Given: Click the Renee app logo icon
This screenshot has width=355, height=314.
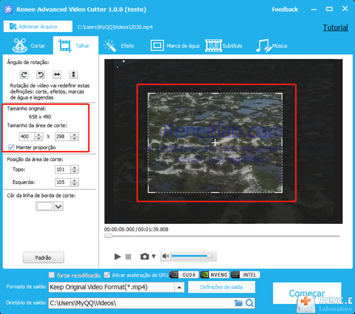Looking at the screenshot, I should tap(8, 9).
